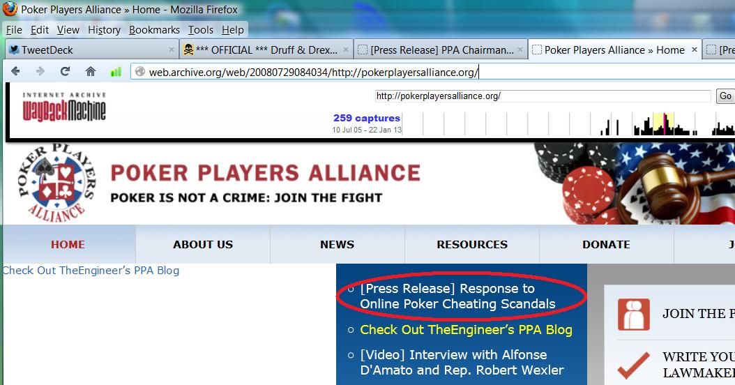Open the Tools menu
The image size is (735, 385).
pos(201,30)
